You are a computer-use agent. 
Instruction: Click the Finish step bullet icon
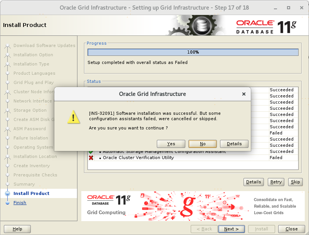pos(7,203)
